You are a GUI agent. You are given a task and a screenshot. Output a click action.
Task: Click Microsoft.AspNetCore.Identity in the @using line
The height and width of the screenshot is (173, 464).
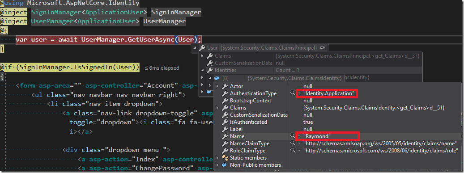pyautogui.click(x=83, y=4)
